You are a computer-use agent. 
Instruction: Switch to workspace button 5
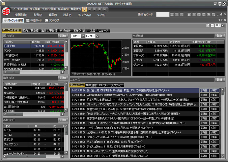click(x=104, y=9)
